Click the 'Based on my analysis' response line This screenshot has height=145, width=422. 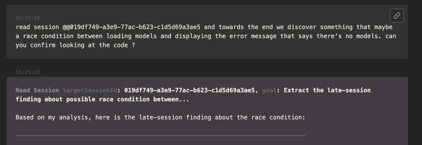pyautogui.click(x=160, y=117)
